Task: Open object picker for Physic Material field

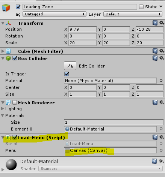Action: tap(161, 81)
